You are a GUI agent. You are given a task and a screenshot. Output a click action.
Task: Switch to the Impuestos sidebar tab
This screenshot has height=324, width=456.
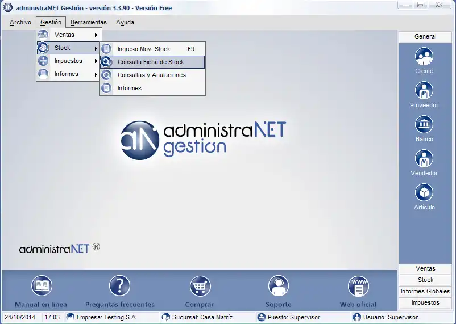coord(425,303)
